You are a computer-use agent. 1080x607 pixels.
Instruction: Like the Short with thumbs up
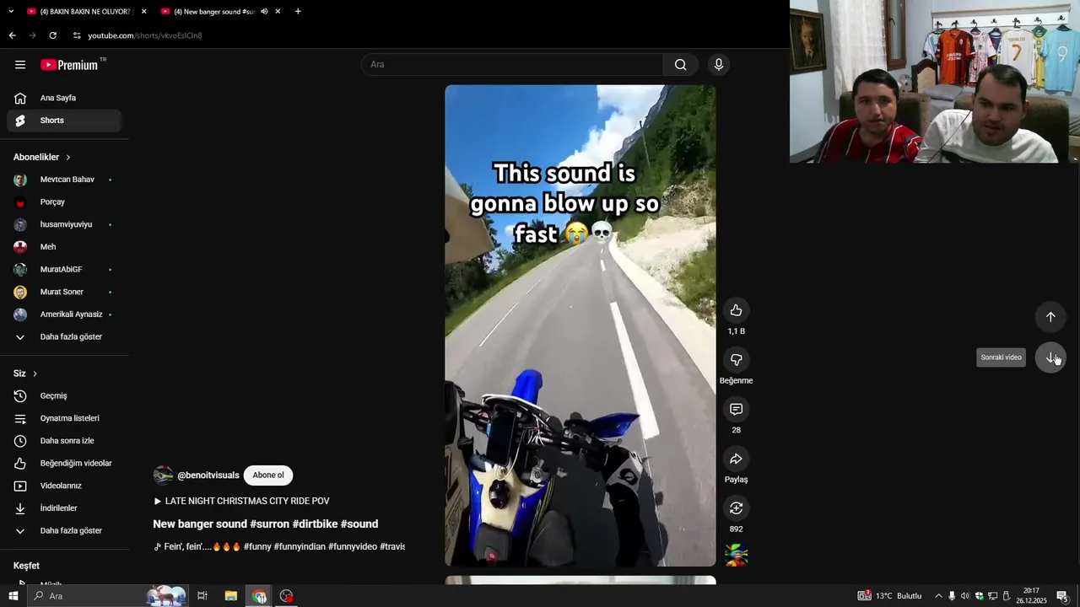[x=736, y=310]
